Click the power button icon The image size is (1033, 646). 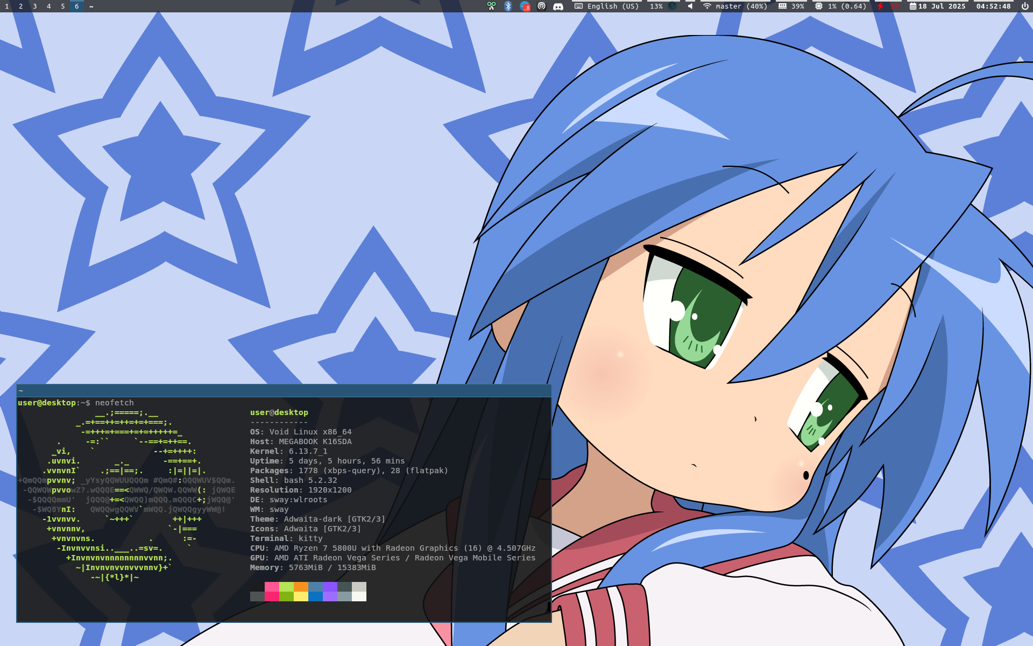coord(1024,6)
